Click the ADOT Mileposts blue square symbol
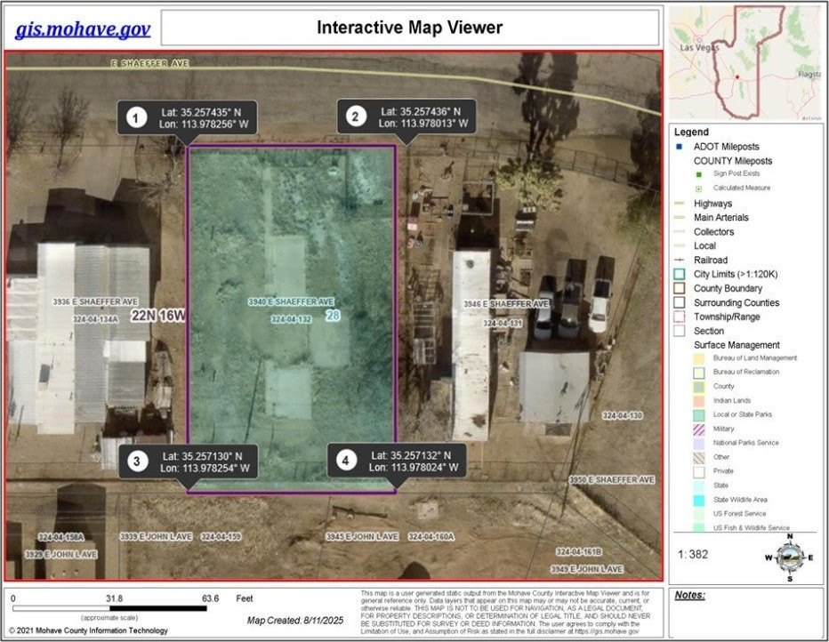 (x=678, y=147)
